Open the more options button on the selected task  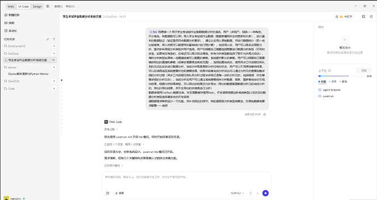[x=54, y=60]
